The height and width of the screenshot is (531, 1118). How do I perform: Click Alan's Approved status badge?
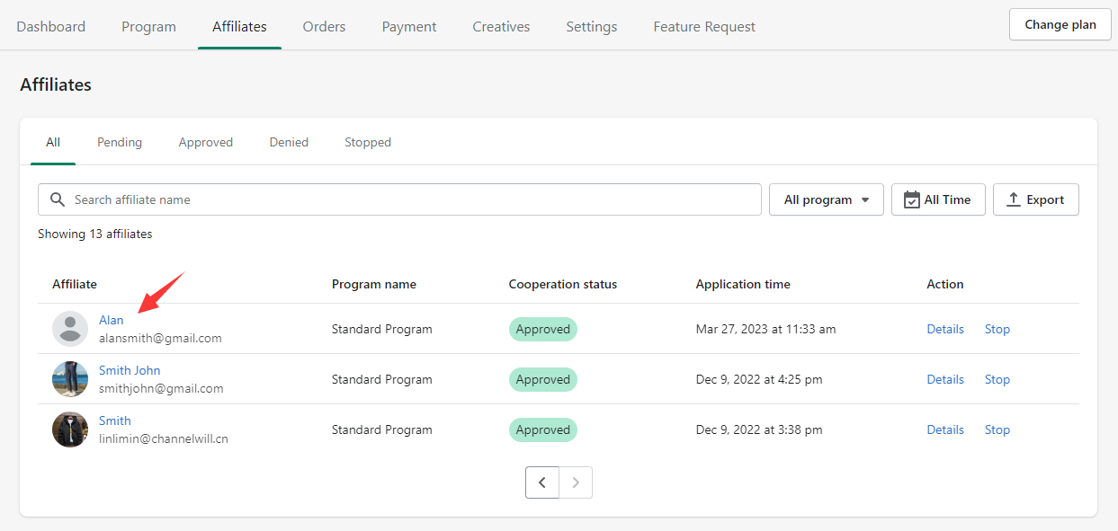pos(542,329)
